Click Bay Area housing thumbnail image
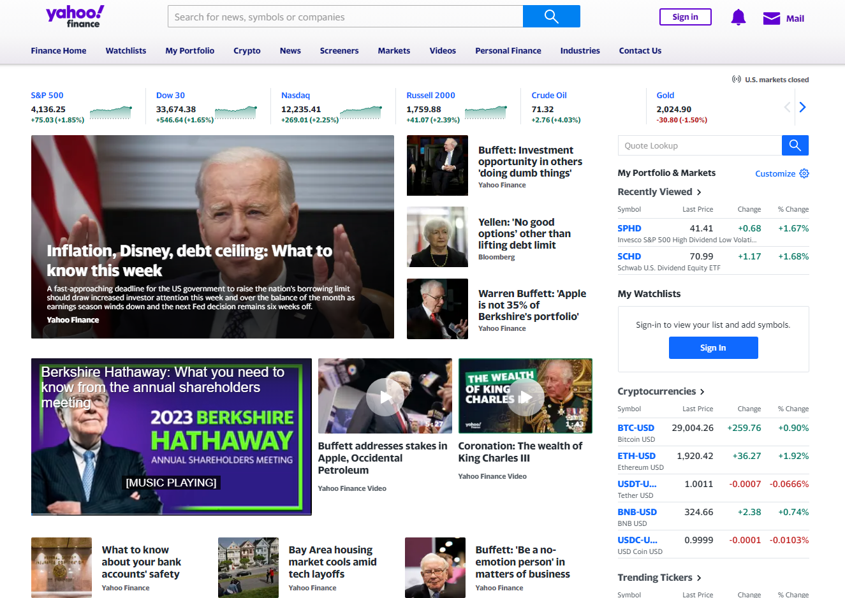The width and height of the screenshot is (845, 598). [x=248, y=567]
